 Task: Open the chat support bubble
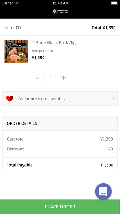pos(103,192)
